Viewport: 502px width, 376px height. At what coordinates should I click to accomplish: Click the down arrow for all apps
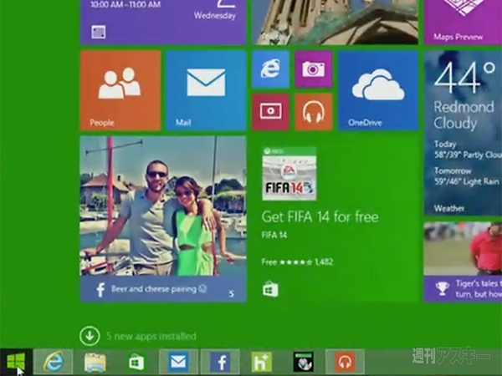coord(90,336)
